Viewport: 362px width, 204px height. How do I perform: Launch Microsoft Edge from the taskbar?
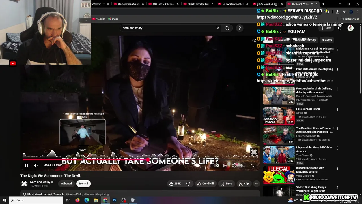pos(87,200)
